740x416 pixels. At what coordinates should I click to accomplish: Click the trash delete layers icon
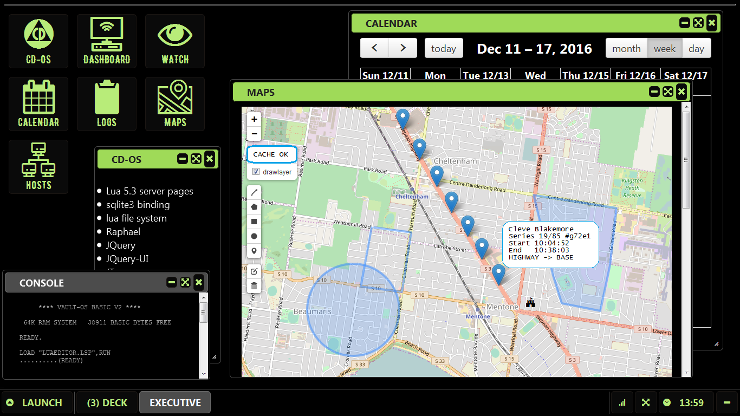coord(254,286)
